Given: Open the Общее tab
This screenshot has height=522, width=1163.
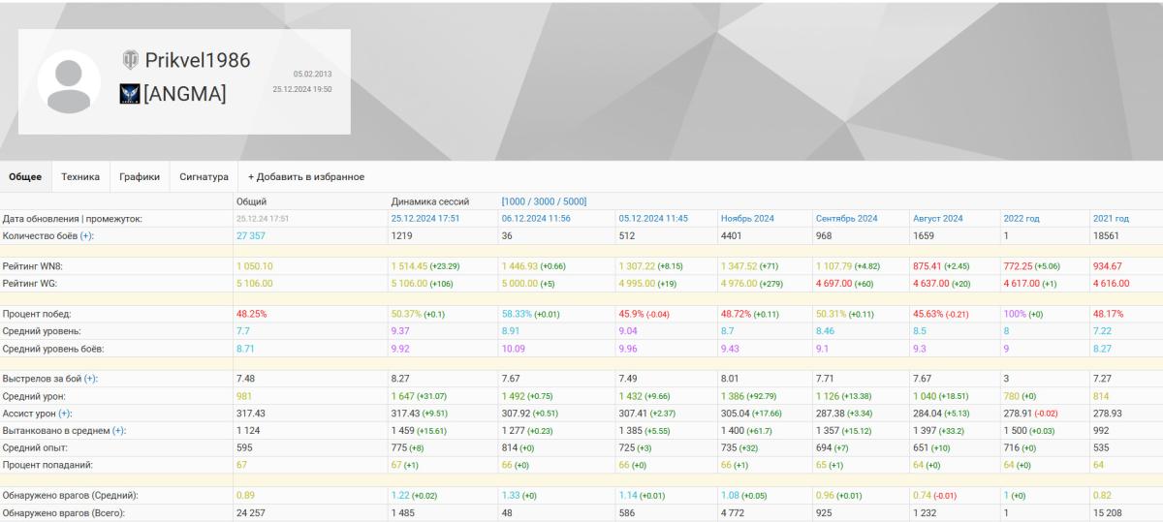Looking at the screenshot, I should click(25, 177).
